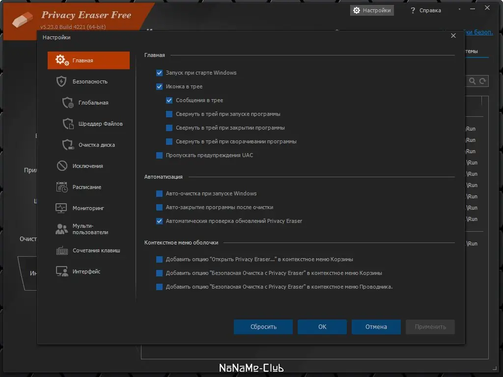The image size is (503, 377).
Task: Click the question mark icon by Справка
Action: [x=413, y=10]
